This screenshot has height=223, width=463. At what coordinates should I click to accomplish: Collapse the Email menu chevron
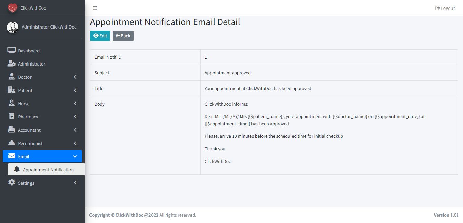(75, 156)
